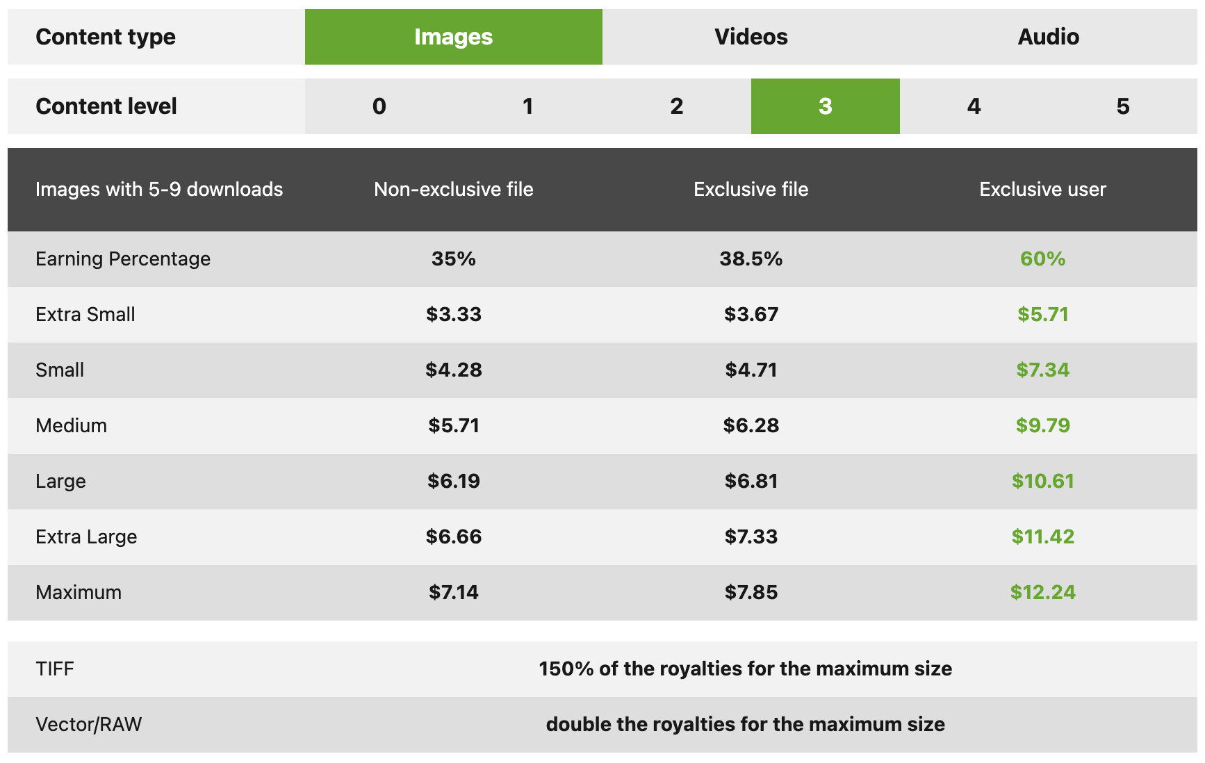
Task: Select the $12.24 exclusive user price
Action: 1042,592
